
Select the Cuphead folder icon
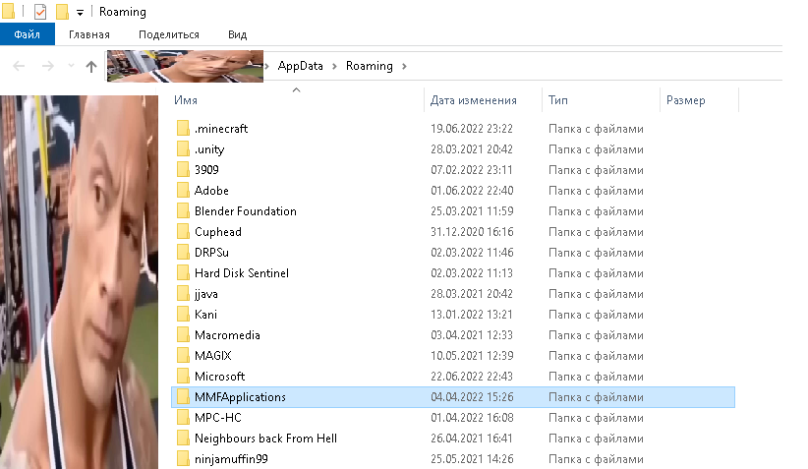point(182,232)
